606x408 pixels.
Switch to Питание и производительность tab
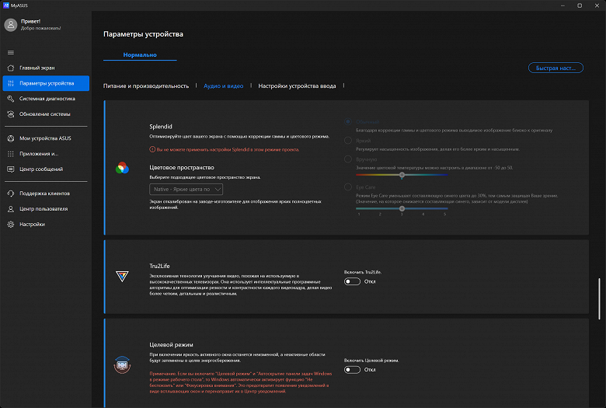(146, 86)
